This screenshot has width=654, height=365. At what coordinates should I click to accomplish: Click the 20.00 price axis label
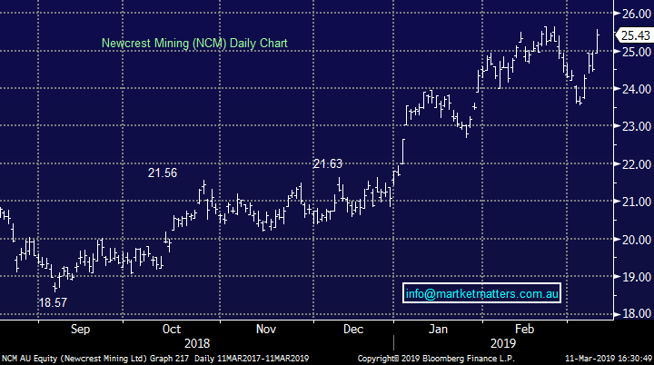[637, 240]
